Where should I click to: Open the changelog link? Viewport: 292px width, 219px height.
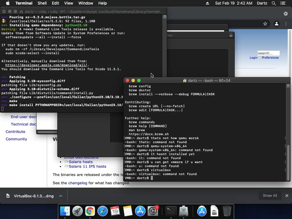78,183
